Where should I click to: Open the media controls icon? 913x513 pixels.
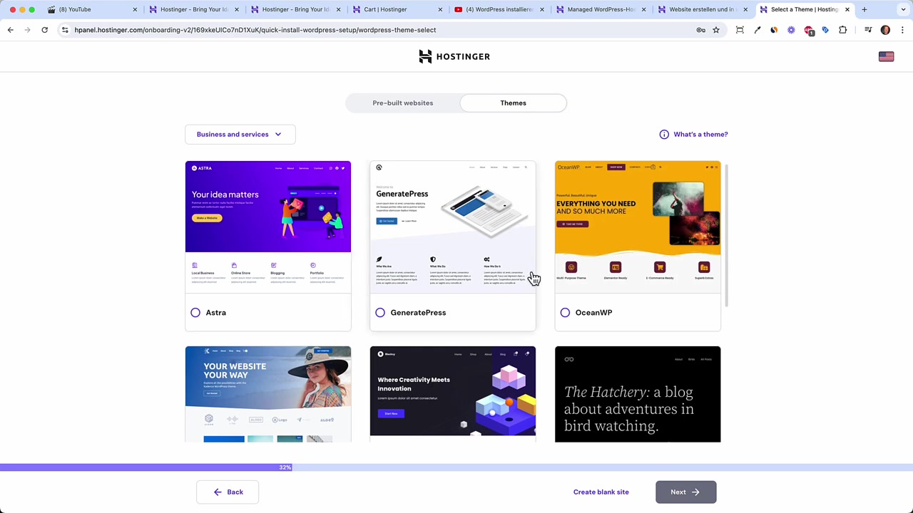click(x=868, y=30)
